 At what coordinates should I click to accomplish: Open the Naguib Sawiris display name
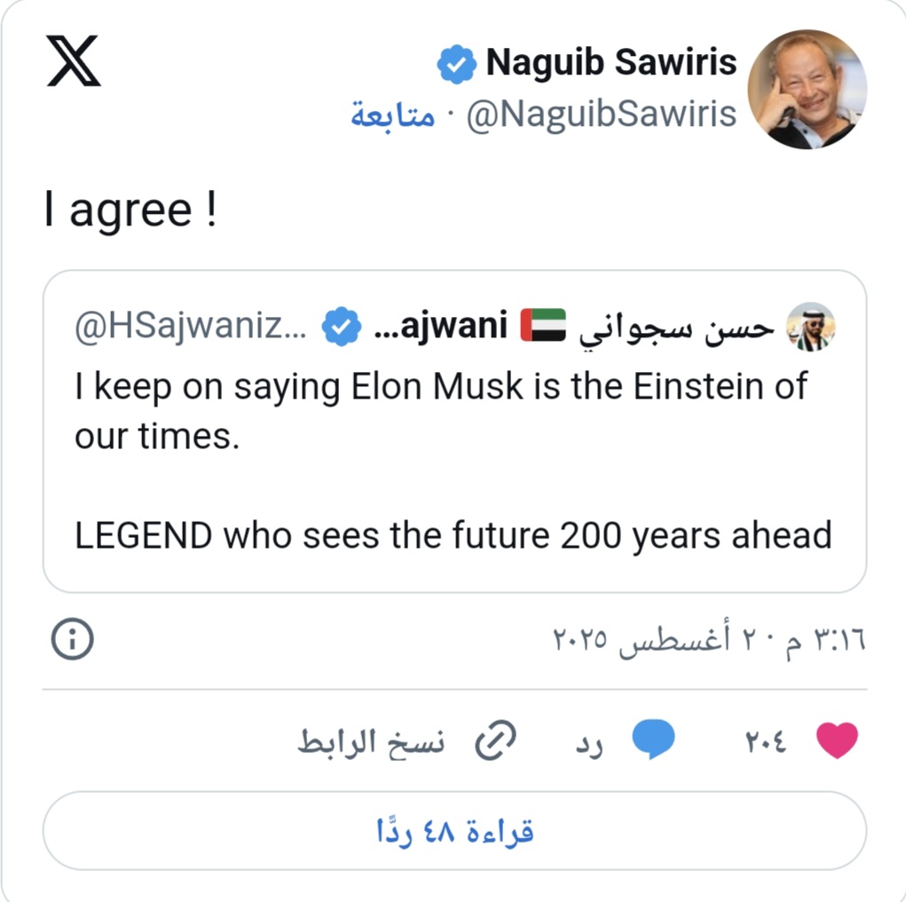(611, 63)
